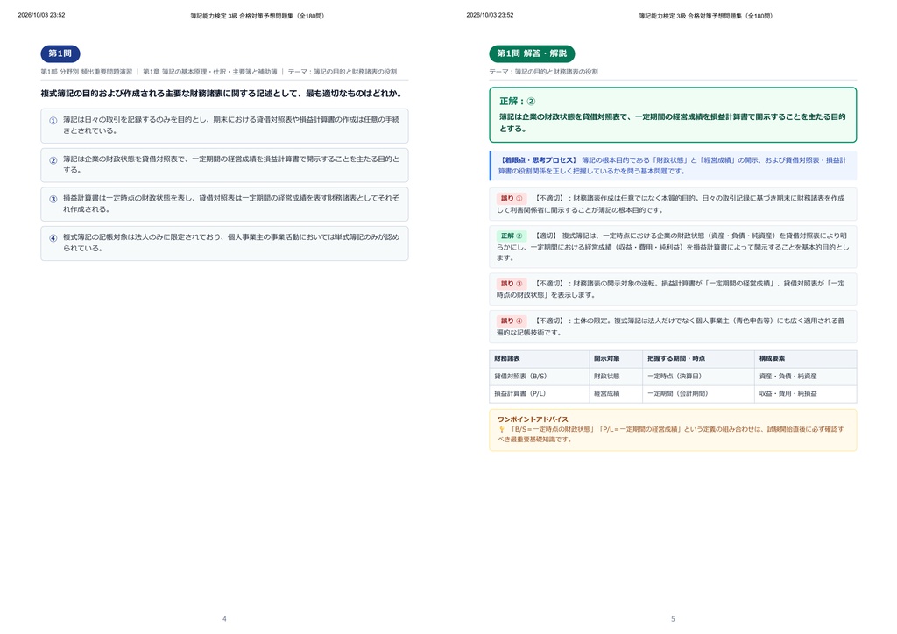This screenshot has height=634, width=897.
Task: Click page number 4 at the bottom
Action: tap(224, 618)
